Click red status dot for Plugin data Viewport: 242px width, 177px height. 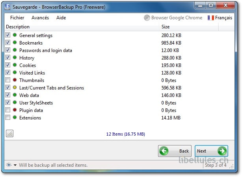(x=15, y=110)
